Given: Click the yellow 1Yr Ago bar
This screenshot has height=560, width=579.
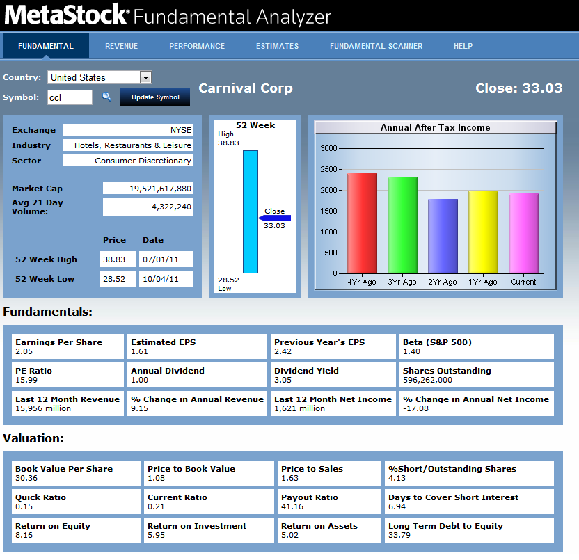Looking at the screenshot, I should tap(483, 232).
